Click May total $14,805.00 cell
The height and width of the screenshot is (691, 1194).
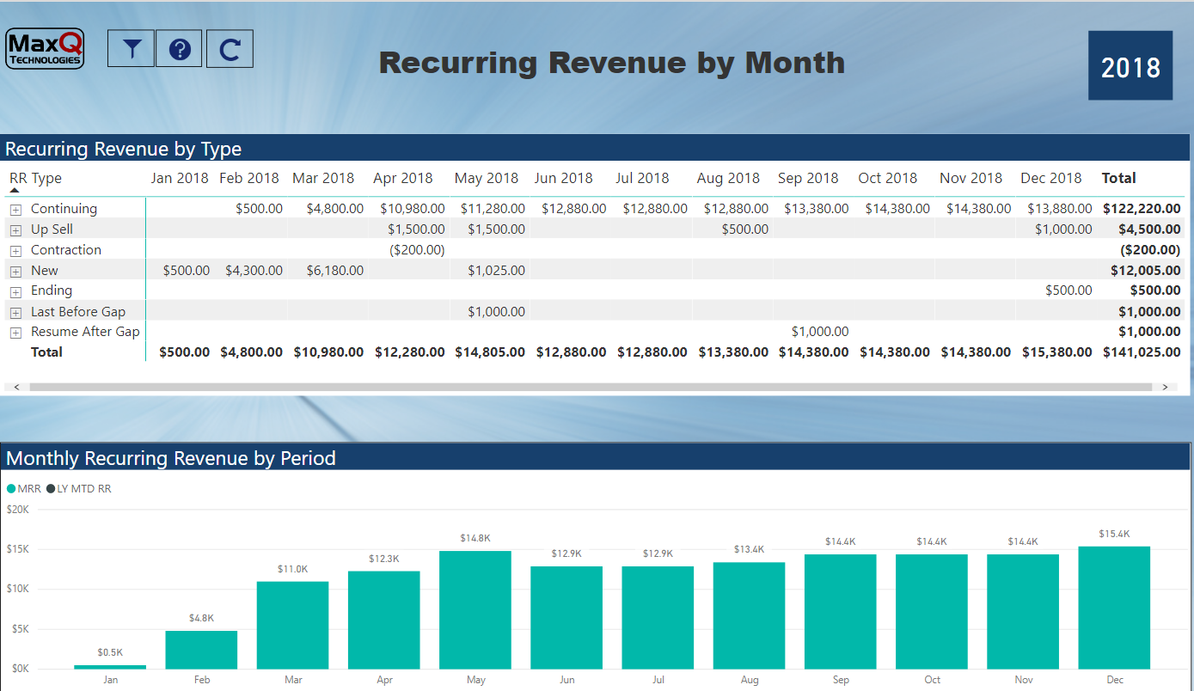pos(490,352)
